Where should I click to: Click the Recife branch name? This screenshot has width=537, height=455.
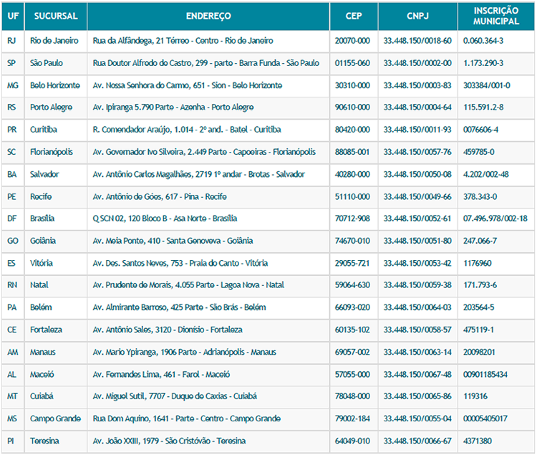click(x=41, y=196)
